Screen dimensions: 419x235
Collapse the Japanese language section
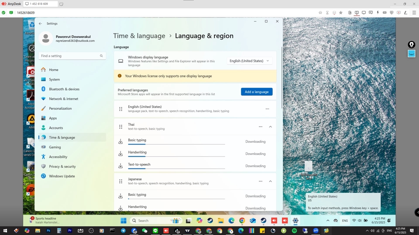pos(270,181)
